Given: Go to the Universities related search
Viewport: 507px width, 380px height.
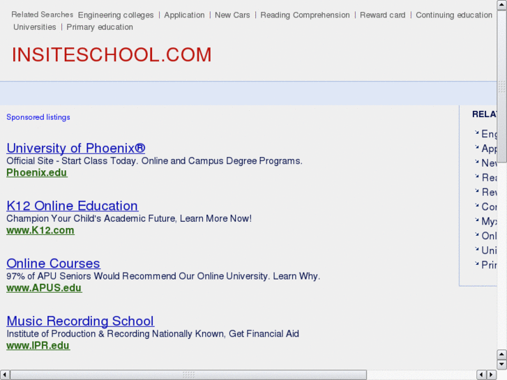Looking at the screenshot, I should point(35,27).
